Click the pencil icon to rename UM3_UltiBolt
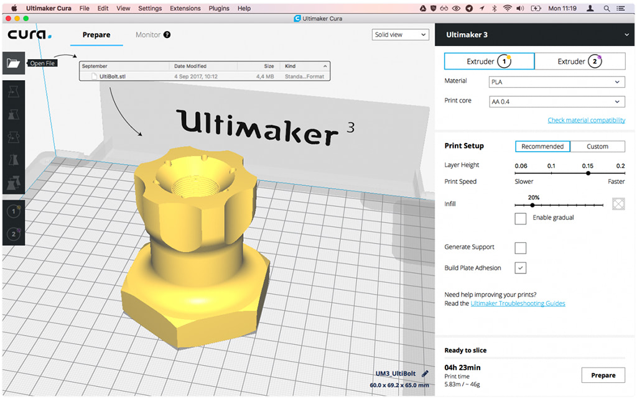The image size is (637, 399). click(425, 374)
